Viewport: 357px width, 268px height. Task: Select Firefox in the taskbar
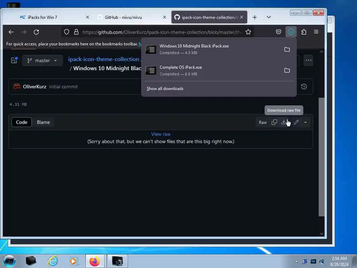(95, 261)
